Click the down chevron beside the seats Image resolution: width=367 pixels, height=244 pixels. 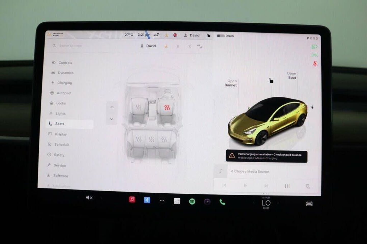[112, 119]
